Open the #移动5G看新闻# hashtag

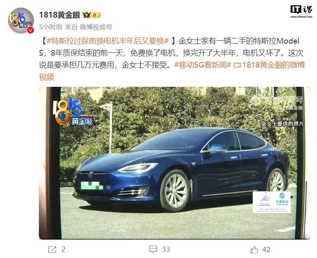coord(202,65)
